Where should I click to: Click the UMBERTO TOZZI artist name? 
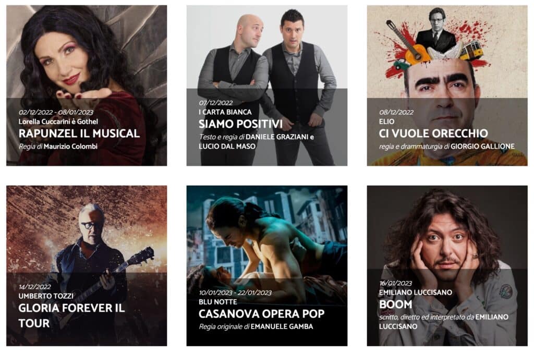pyautogui.click(x=46, y=296)
